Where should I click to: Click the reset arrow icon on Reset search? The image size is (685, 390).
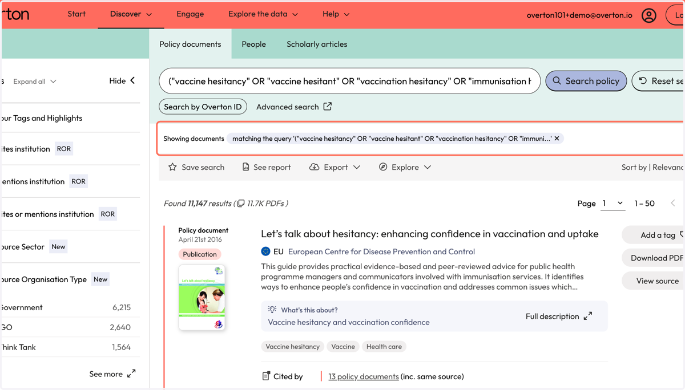coord(643,81)
